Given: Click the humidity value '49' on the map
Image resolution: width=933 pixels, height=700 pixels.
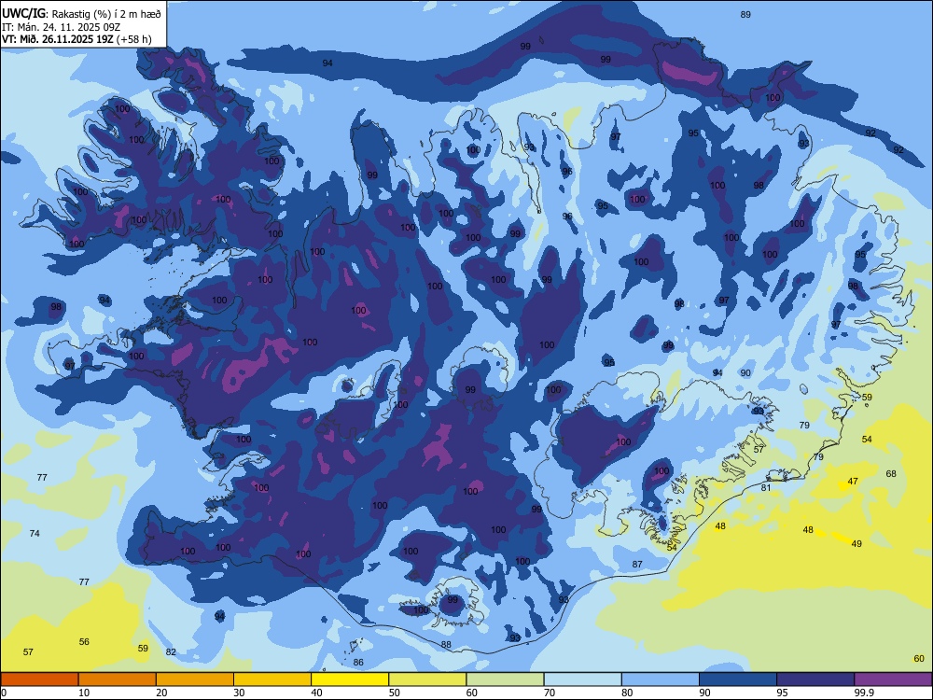Looking at the screenshot, I should [856, 543].
